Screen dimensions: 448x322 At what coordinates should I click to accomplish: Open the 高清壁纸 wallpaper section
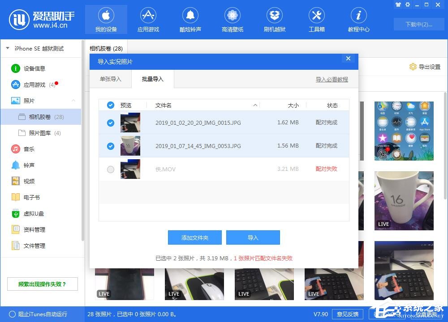[x=232, y=19]
